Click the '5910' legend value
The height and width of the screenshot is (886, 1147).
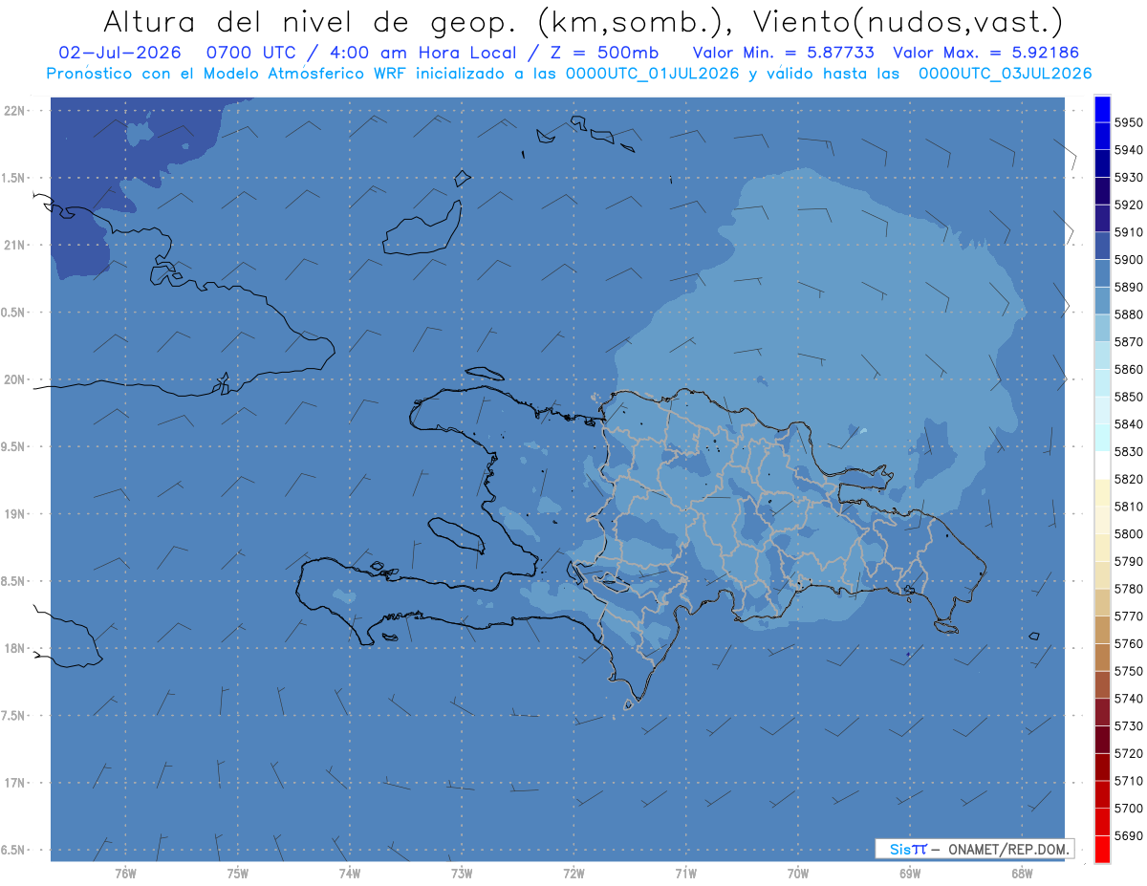pyautogui.click(x=1128, y=232)
